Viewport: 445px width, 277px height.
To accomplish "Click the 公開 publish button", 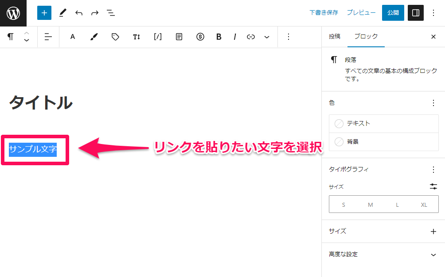I will 393,13.
